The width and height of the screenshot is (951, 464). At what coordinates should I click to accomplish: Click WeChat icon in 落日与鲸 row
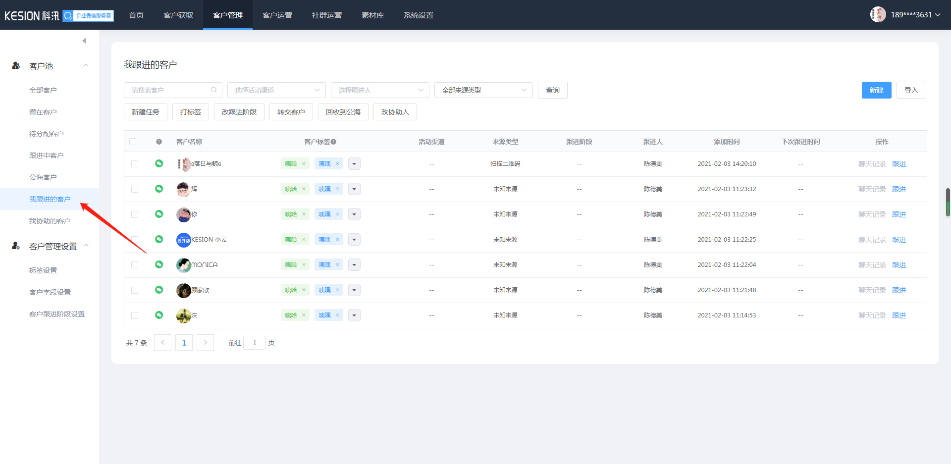pos(159,163)
